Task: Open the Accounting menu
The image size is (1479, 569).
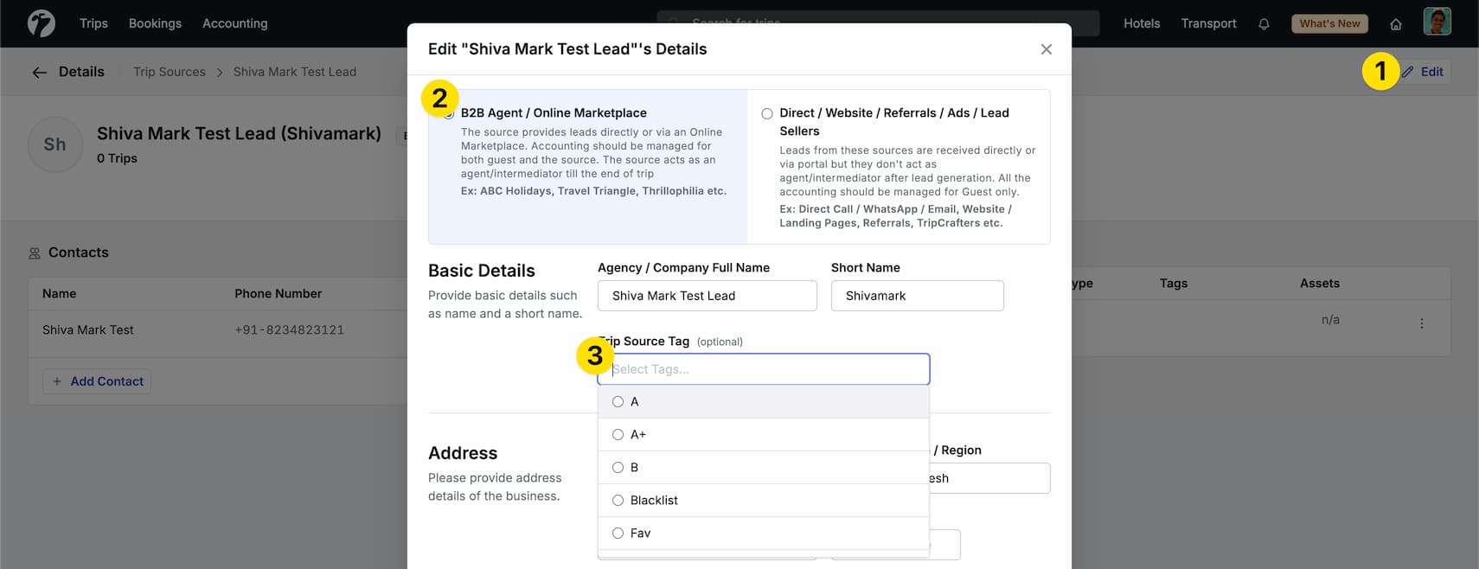Action: (x=234, y=23)
